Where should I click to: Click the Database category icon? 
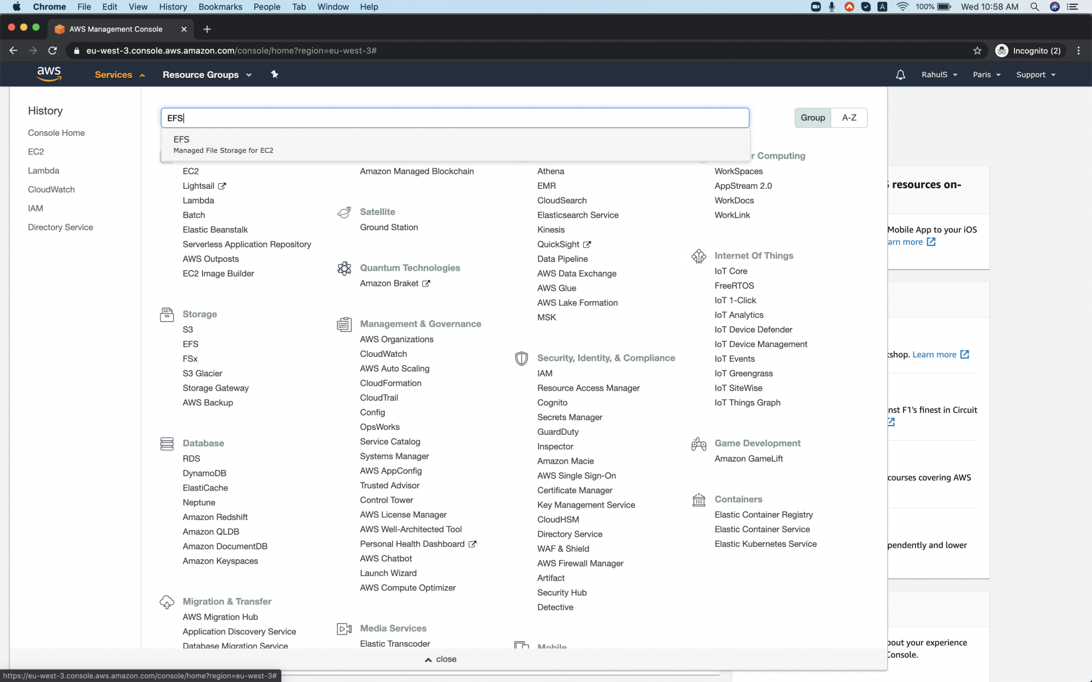tap(167, 444)
